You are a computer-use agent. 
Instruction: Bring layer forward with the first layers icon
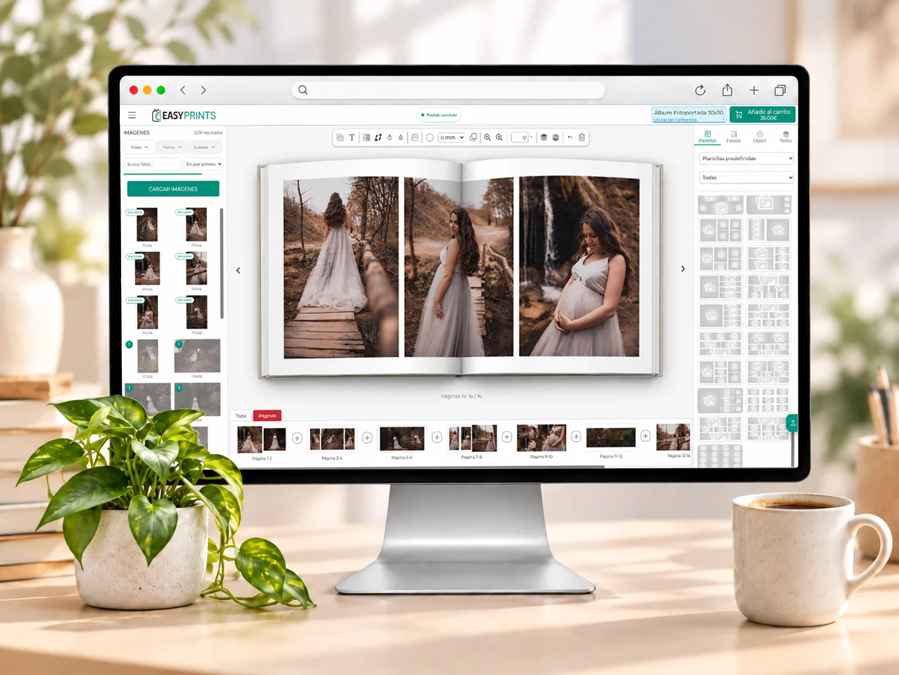click(x=544, y=137)
